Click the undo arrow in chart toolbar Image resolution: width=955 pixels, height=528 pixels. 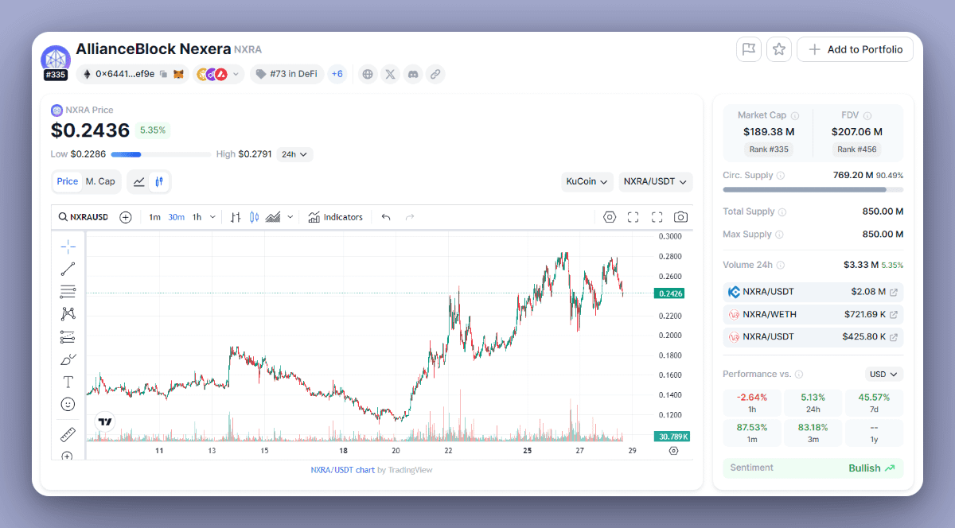pos(386,217)
